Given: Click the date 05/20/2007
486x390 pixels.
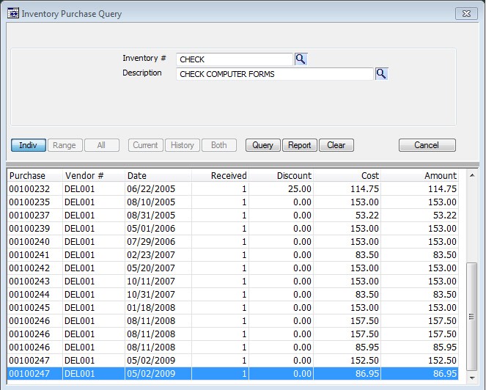Looking at the screenshot, I should (151, 268).
